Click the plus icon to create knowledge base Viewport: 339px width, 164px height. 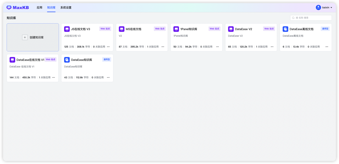click(x=25, y=37)
